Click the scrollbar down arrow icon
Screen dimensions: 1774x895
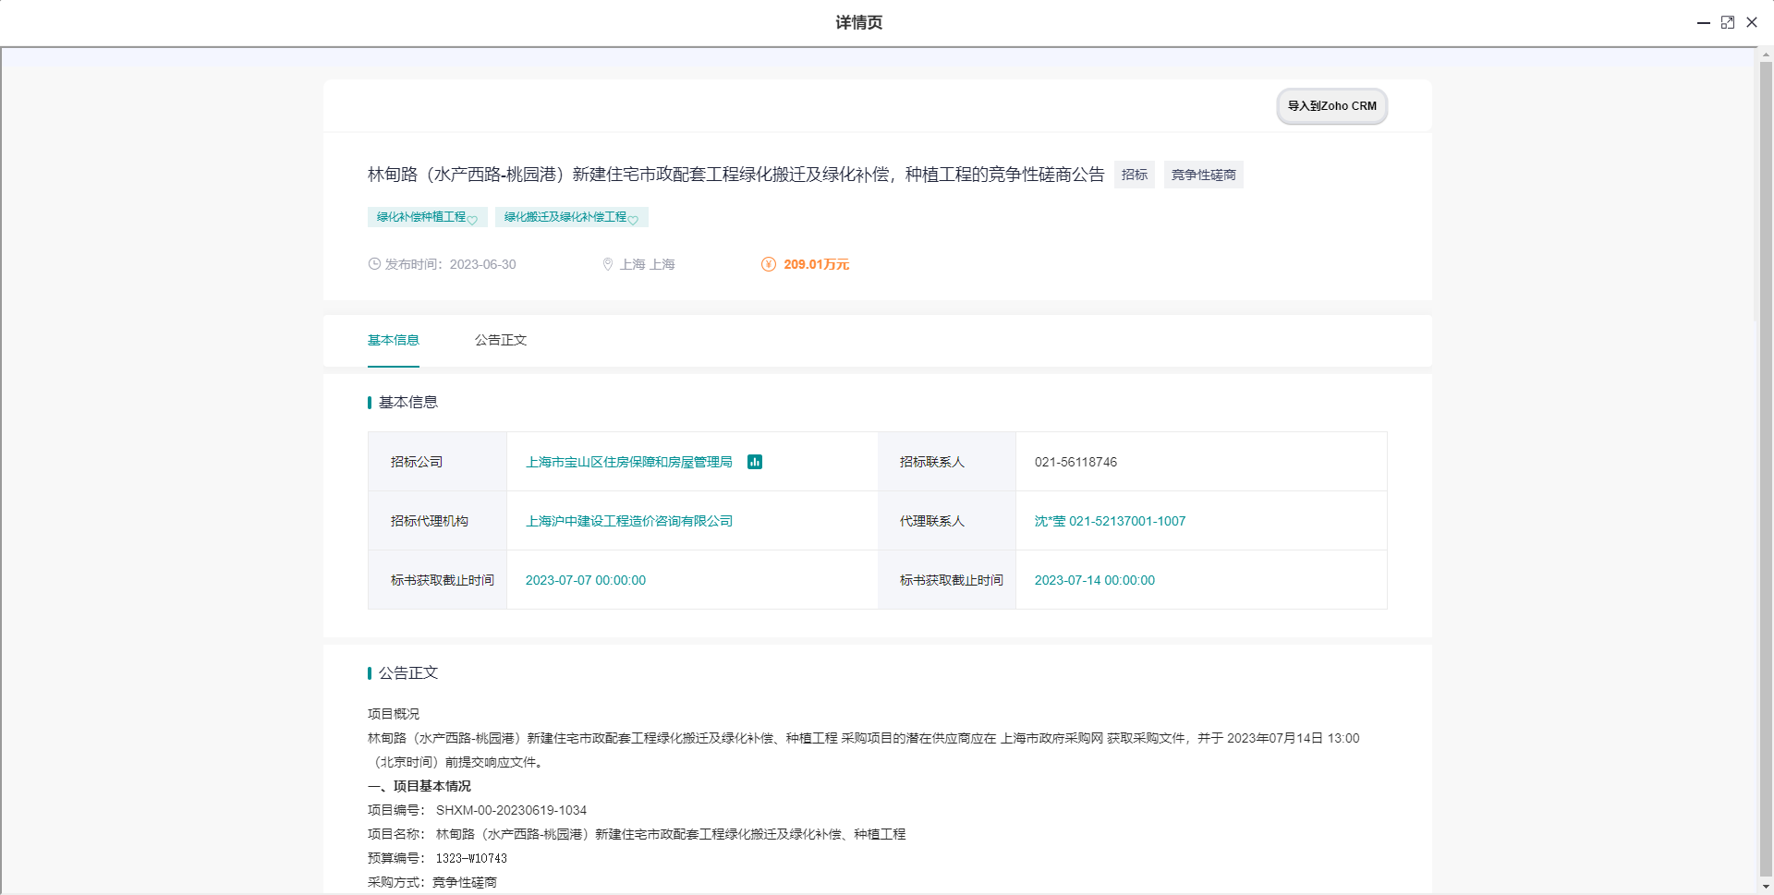[1766, 887]
